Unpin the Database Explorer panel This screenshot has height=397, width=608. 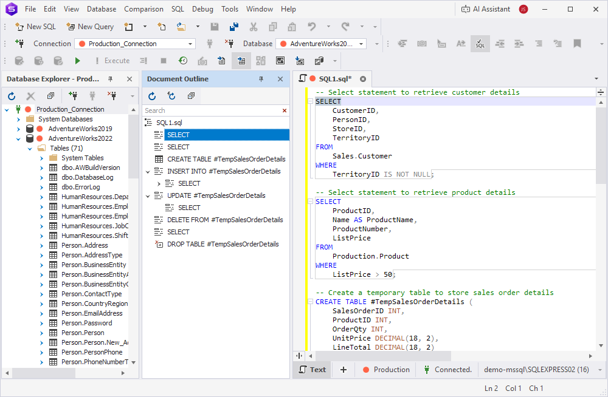(111, 78)
